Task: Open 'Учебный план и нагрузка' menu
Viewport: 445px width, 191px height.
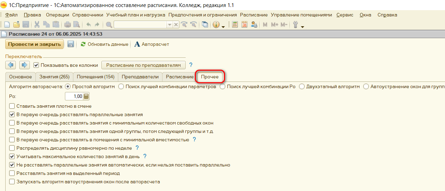Action: [x=136, y=15]
